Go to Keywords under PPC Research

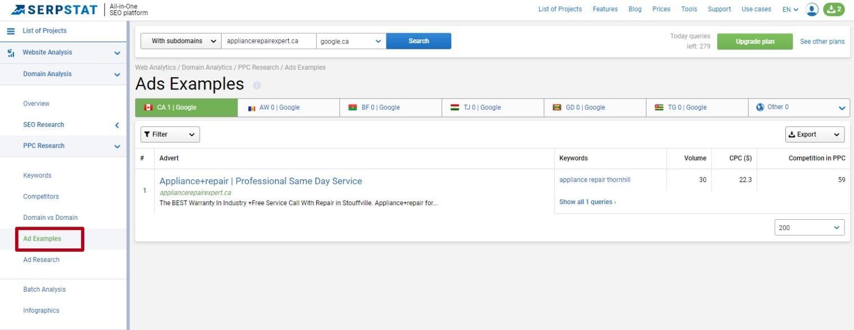(37, 175)
